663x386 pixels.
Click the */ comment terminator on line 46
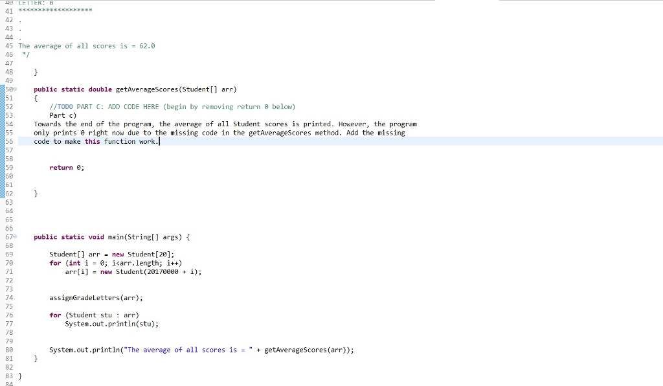[x=24, y=54]
